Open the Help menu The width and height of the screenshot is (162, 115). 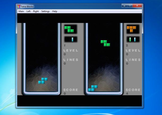pos(55,11)
